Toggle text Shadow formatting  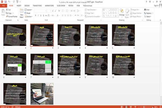pyautogui.click(x=43, y=15)
